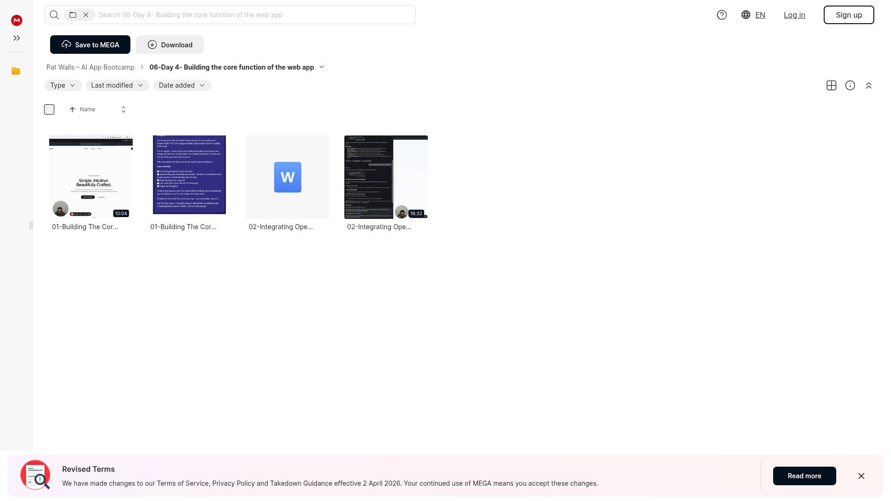The width and height of the screenshot is (891, 501).
Task: Expand the sidebar with double-chevron icon
Action: coord(17,38)
